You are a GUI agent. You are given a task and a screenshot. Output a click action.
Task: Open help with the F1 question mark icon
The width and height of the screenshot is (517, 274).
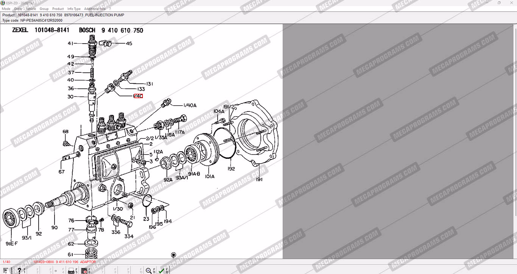[x=19, y=271]
